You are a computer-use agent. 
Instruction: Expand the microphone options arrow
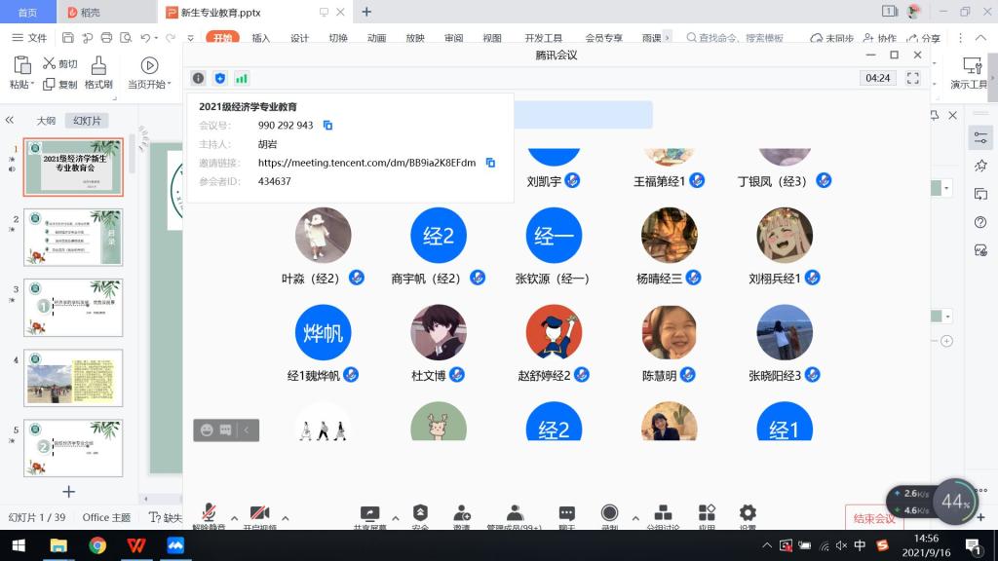(x=234, y=518)
